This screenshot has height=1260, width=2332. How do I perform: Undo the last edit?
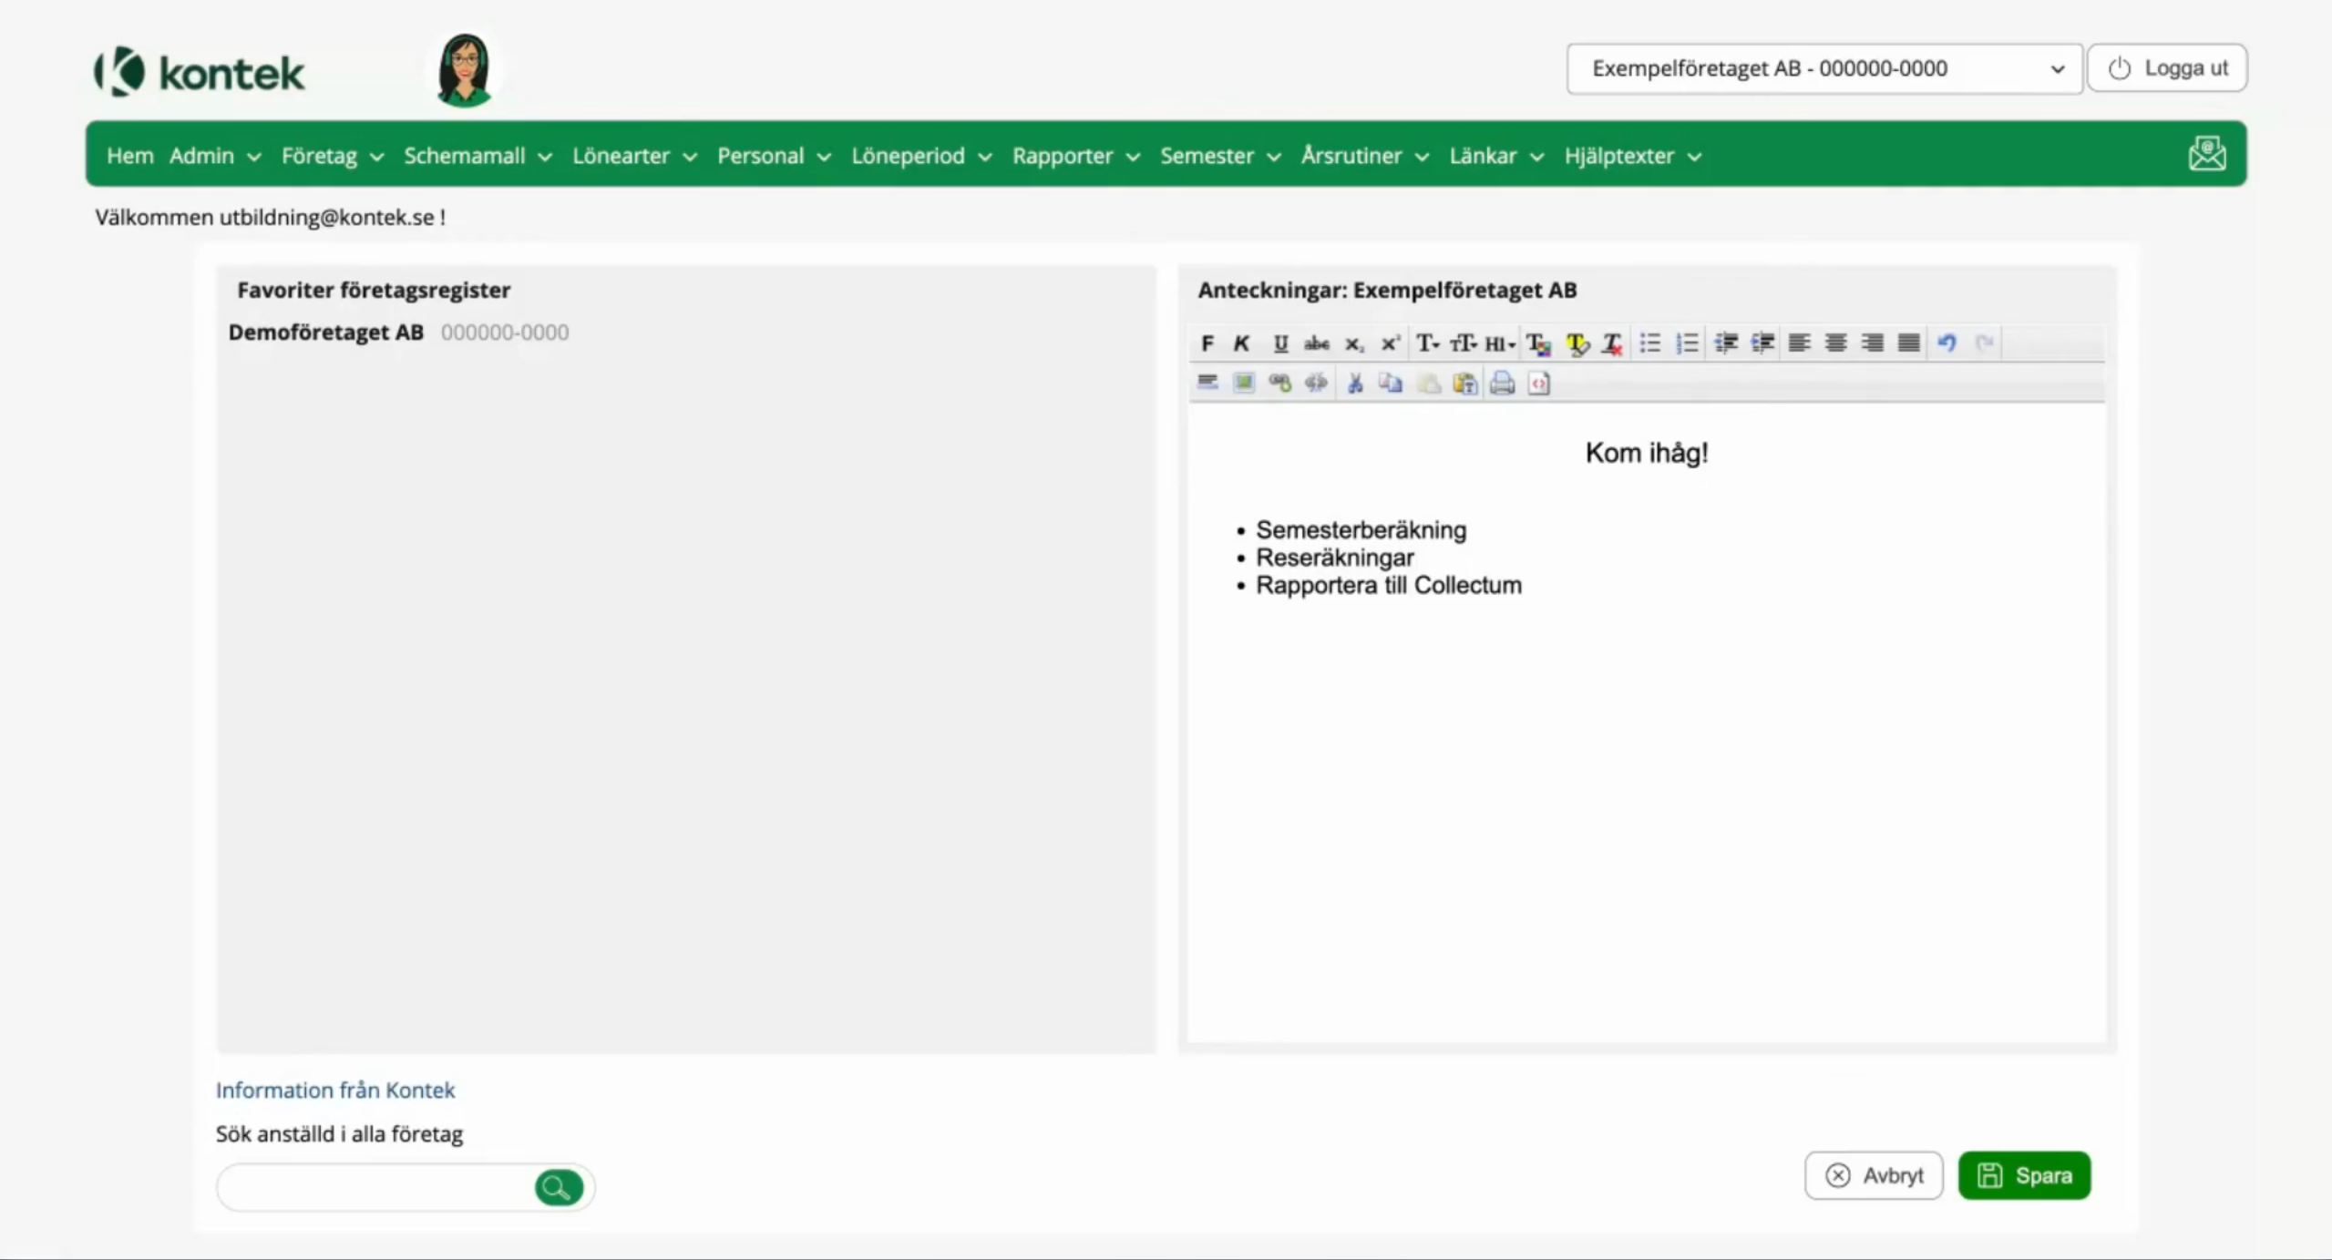point(1947,343)
